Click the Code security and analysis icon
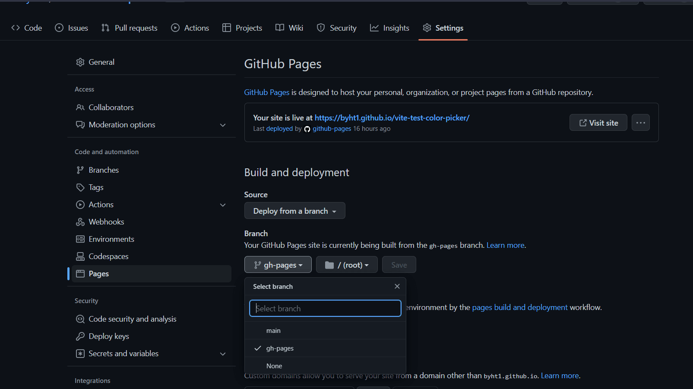The width and height of the screenshot is (693, 389). tap(80, 319)
